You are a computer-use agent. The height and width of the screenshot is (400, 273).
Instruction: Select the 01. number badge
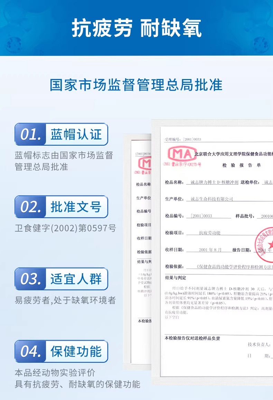(30, 135)
